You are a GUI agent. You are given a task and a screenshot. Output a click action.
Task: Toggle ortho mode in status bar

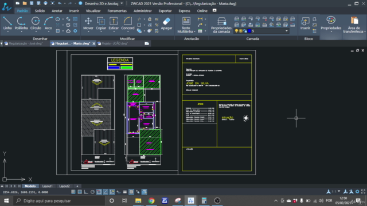[86, 192]
